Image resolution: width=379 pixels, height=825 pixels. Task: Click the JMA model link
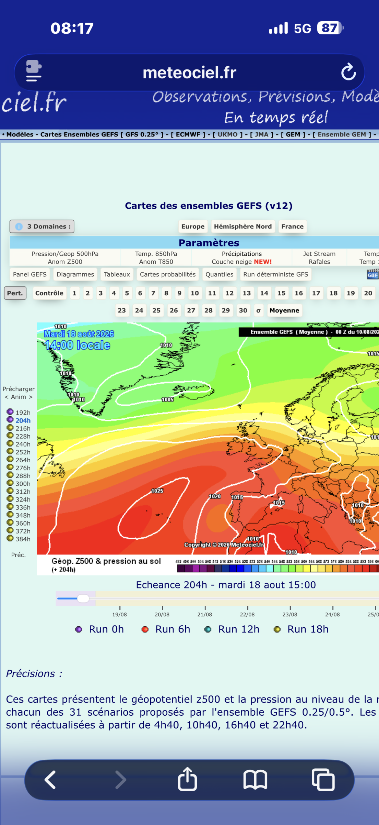coord(262,134)
